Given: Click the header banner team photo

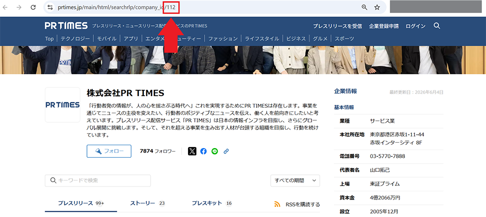Looking at the screenshot, I should coord(243,60).
